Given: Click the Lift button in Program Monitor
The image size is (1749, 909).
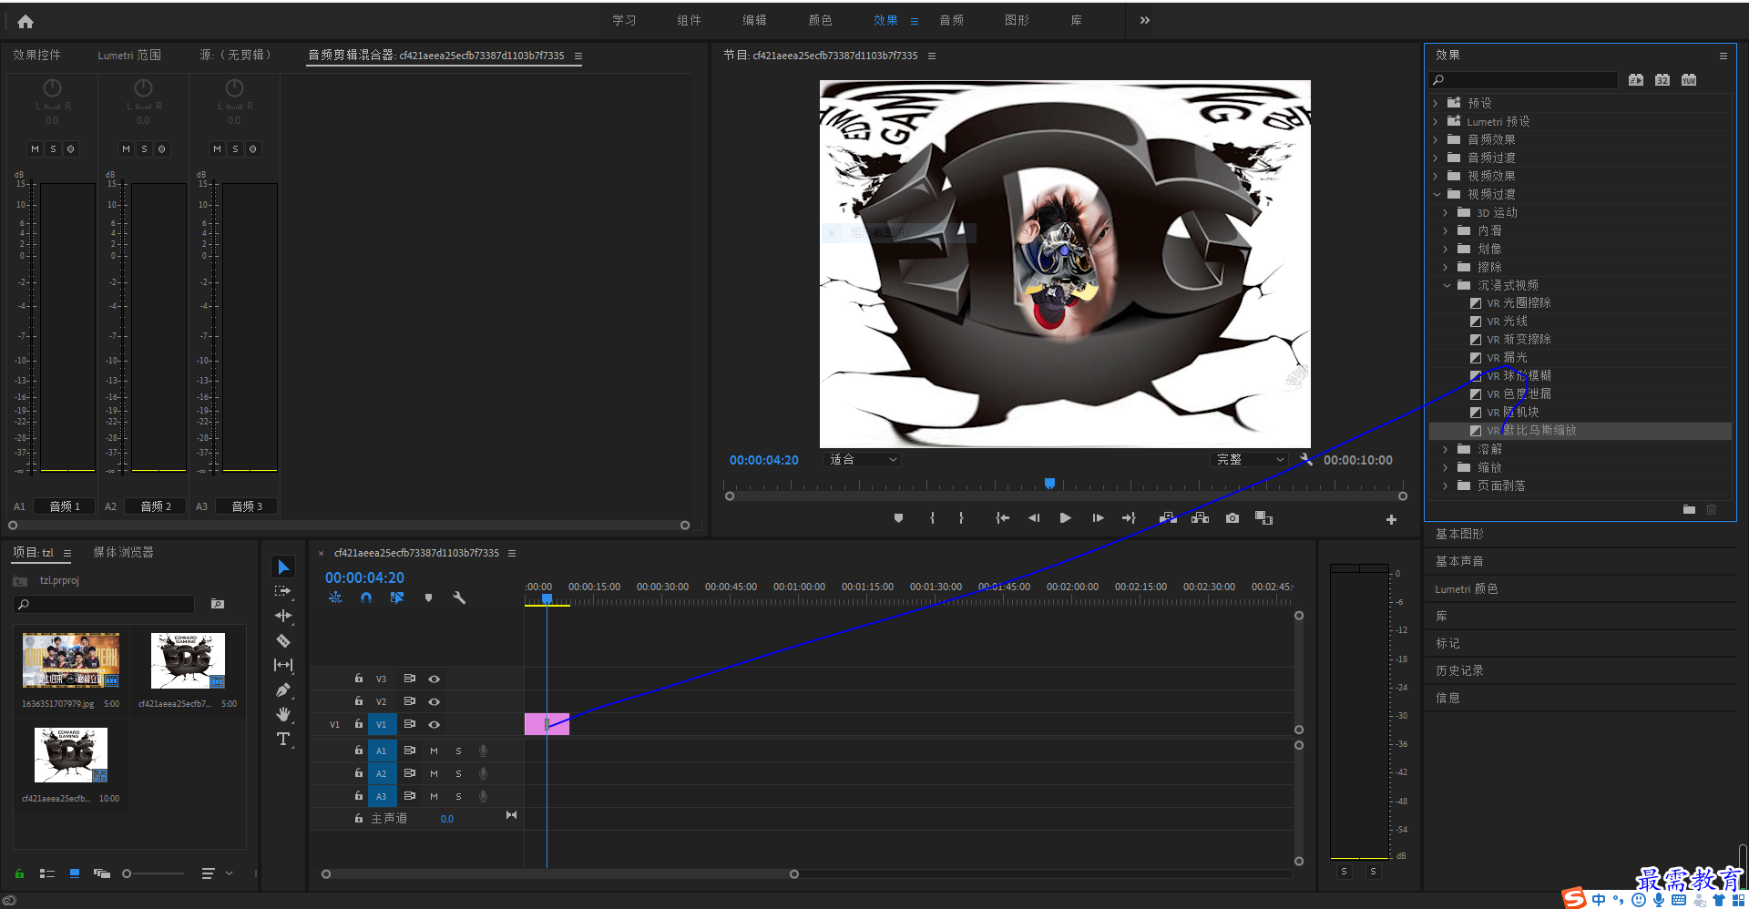Looking at the screenshot, I should click(1168, 518).
